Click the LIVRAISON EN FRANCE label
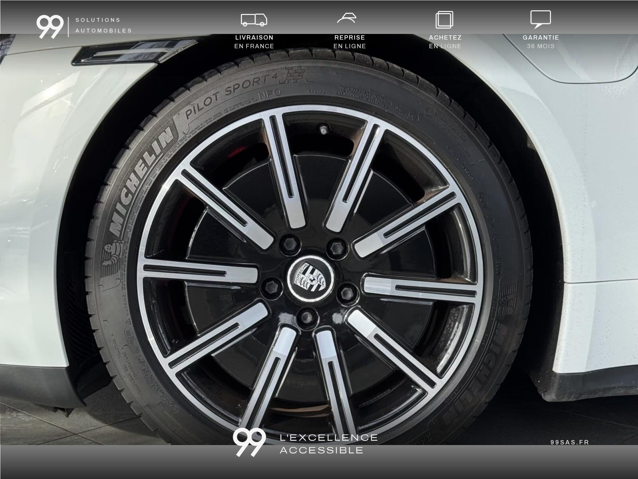 tap(254, 42)
